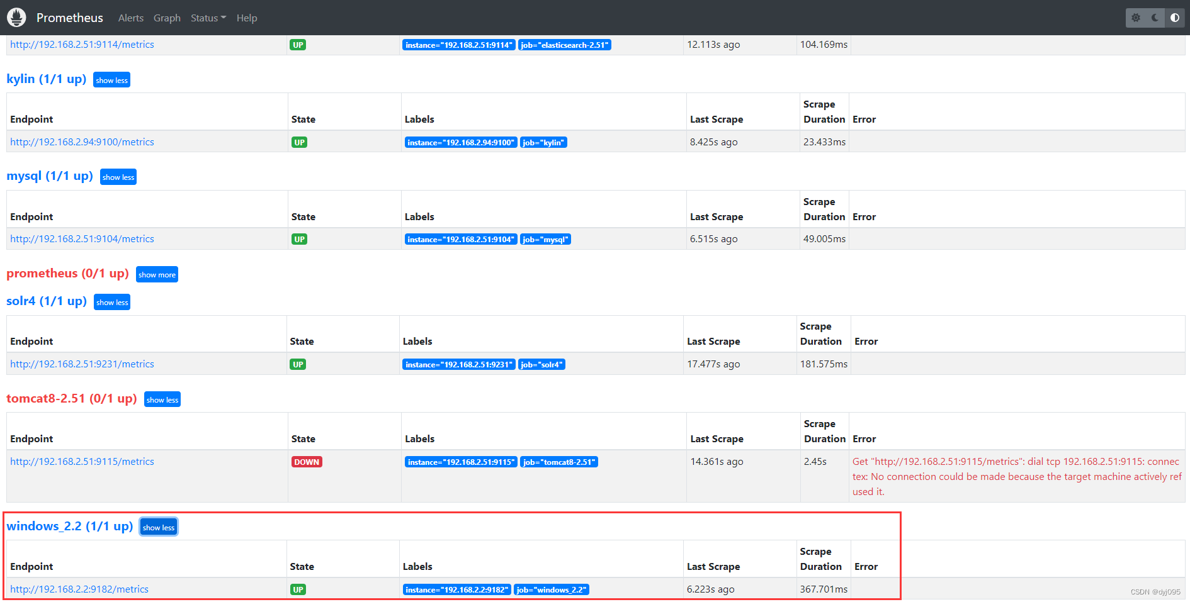The height and width of the screenshot is (602, 1190).
Task: Open the Graph page
Action: [x=167, y=18]
